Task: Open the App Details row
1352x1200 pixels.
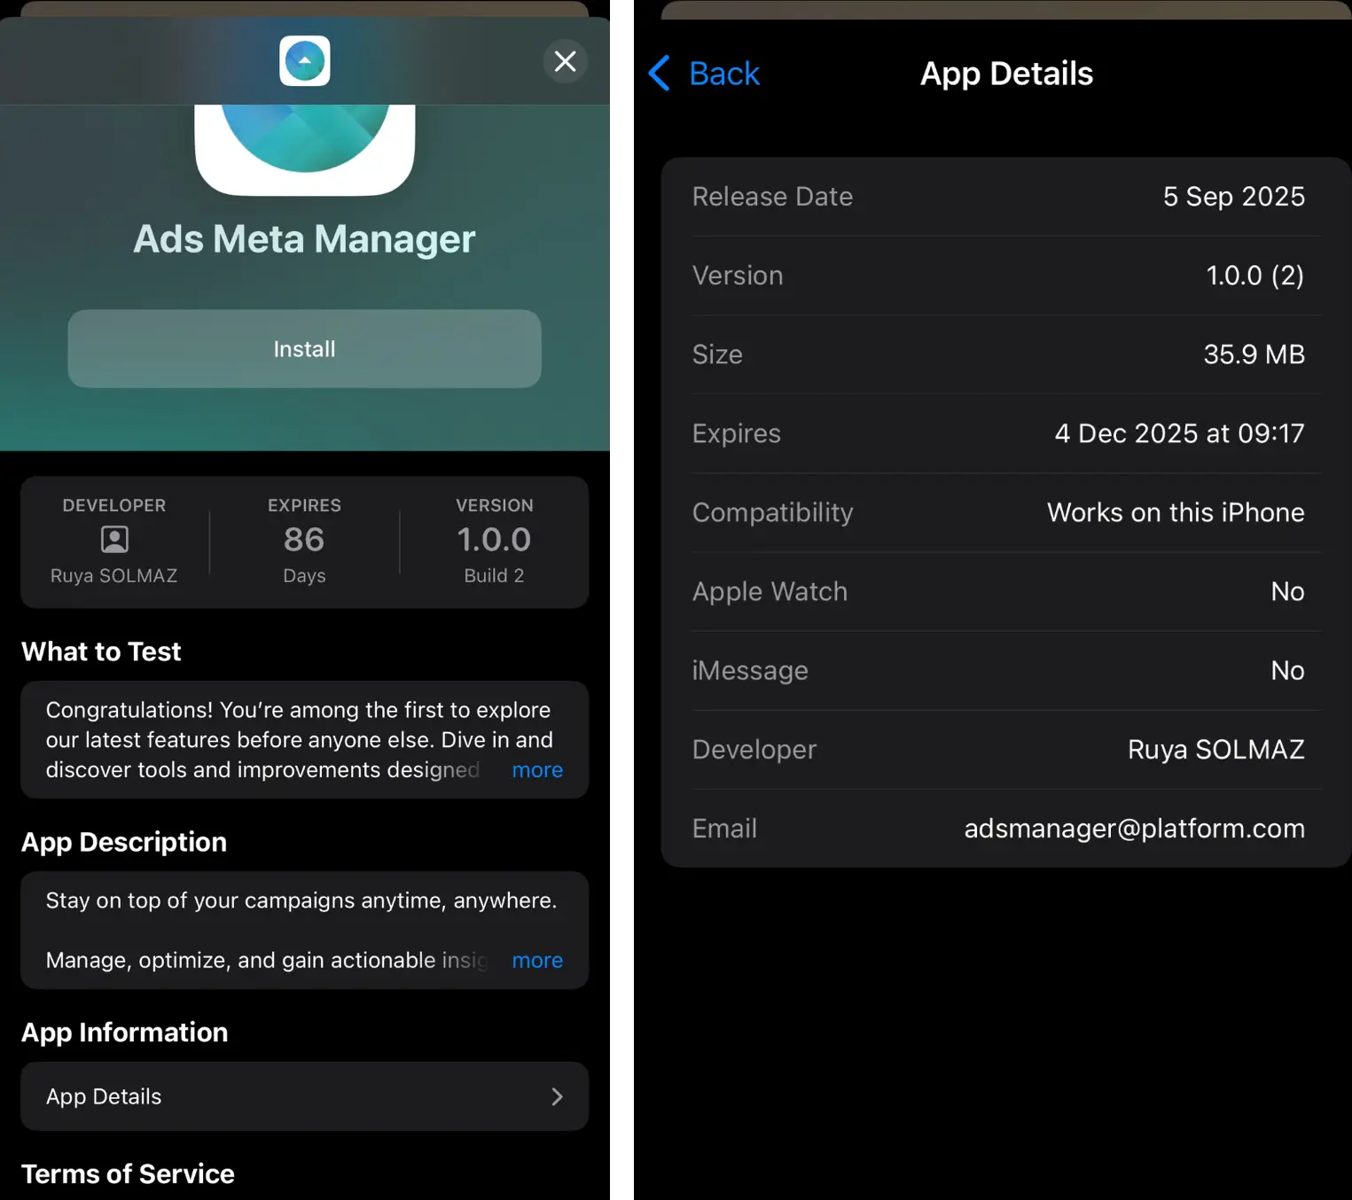Action: tap(304, 1096)
